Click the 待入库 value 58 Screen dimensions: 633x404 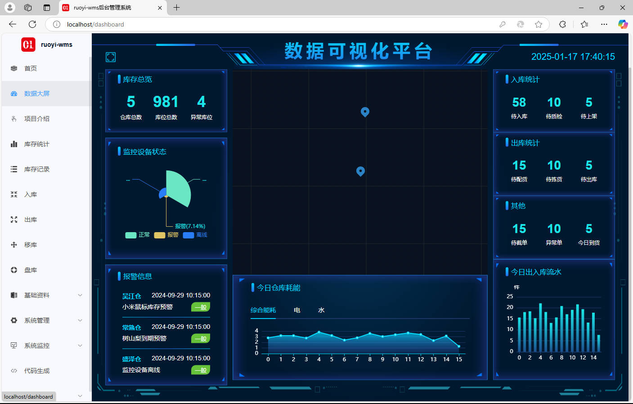[519, 102]
